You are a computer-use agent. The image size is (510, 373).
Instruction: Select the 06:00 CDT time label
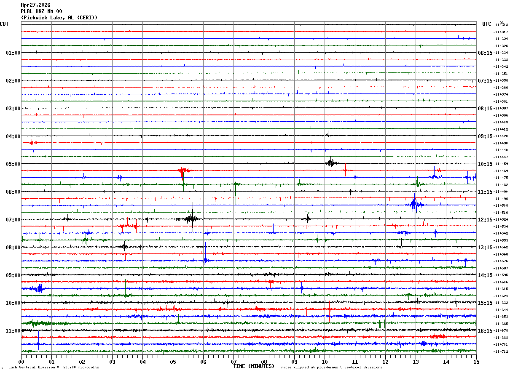(13, 192)
